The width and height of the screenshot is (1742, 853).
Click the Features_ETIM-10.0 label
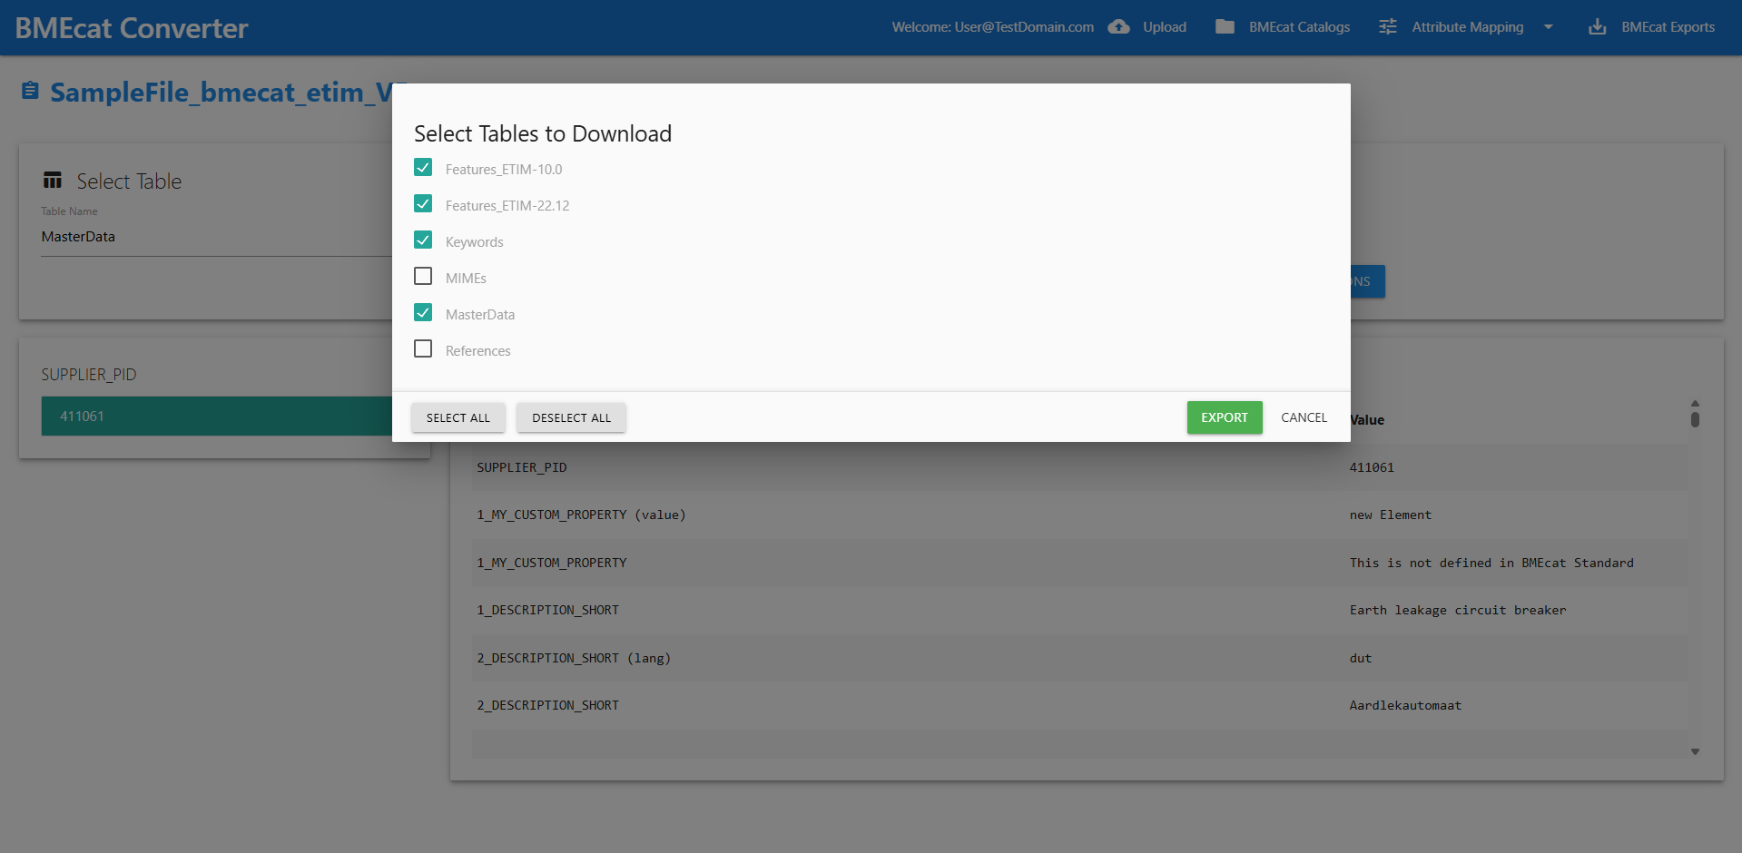click(504, 170)
